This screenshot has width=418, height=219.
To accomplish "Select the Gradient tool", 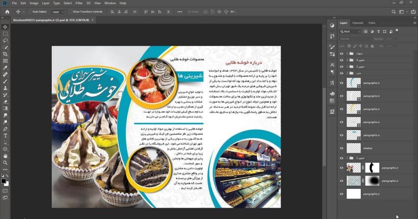I will point(5,109).
